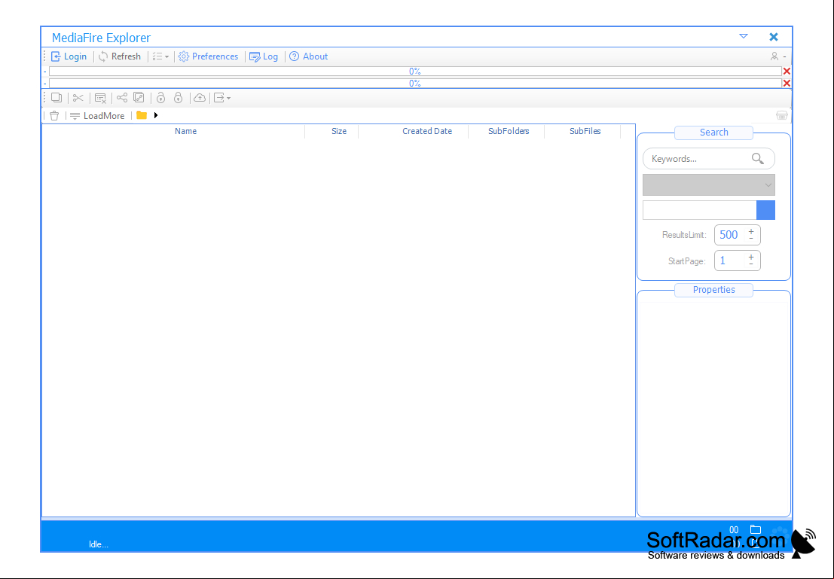Click the magnifier search icon

(x=758, y=158)
